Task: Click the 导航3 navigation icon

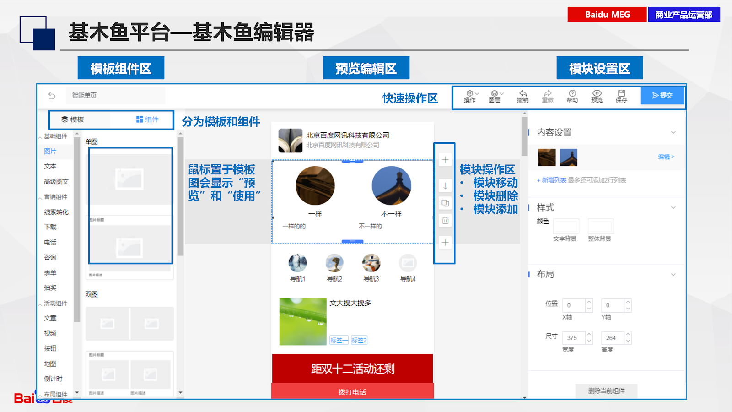Action: coord(371,263)
